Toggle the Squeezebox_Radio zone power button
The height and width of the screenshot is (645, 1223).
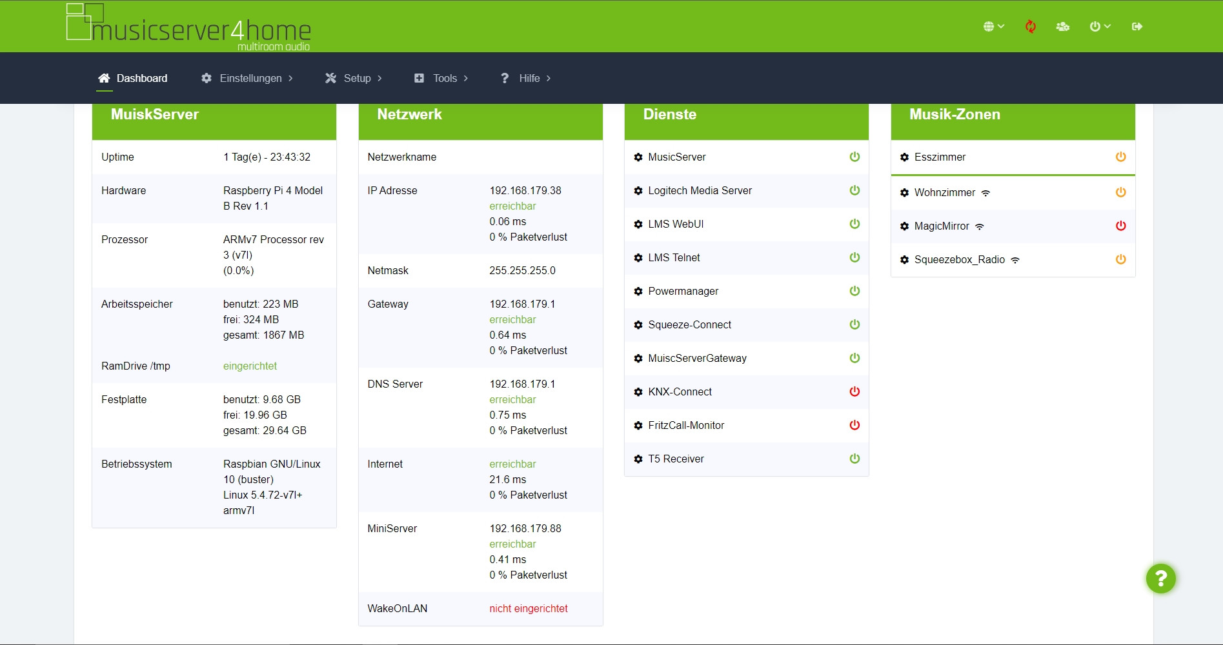coord(1121,259)
